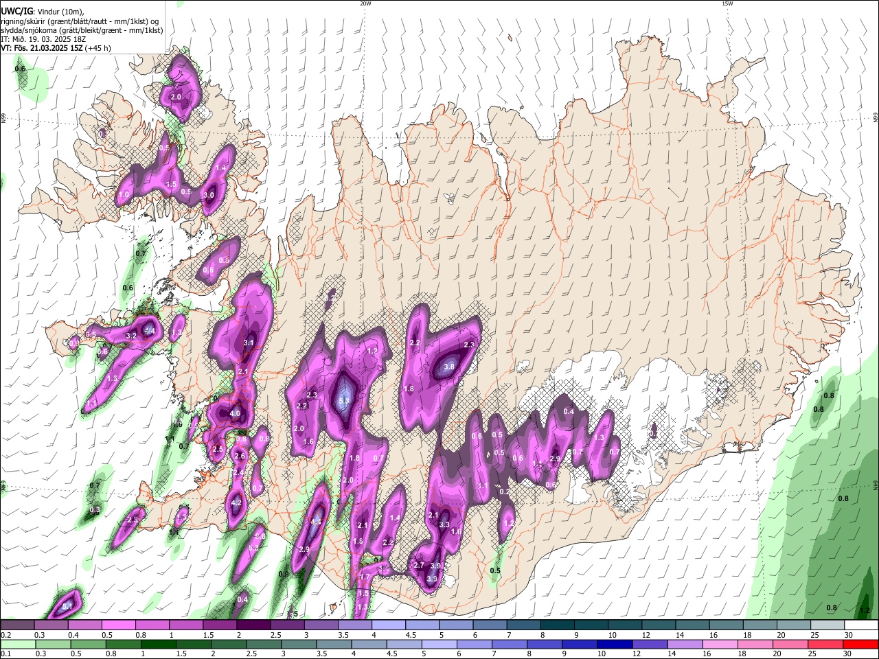Click the 3.1 precipitation value on the map
This screenshot has width=879, height=659.
coord(249,343)
